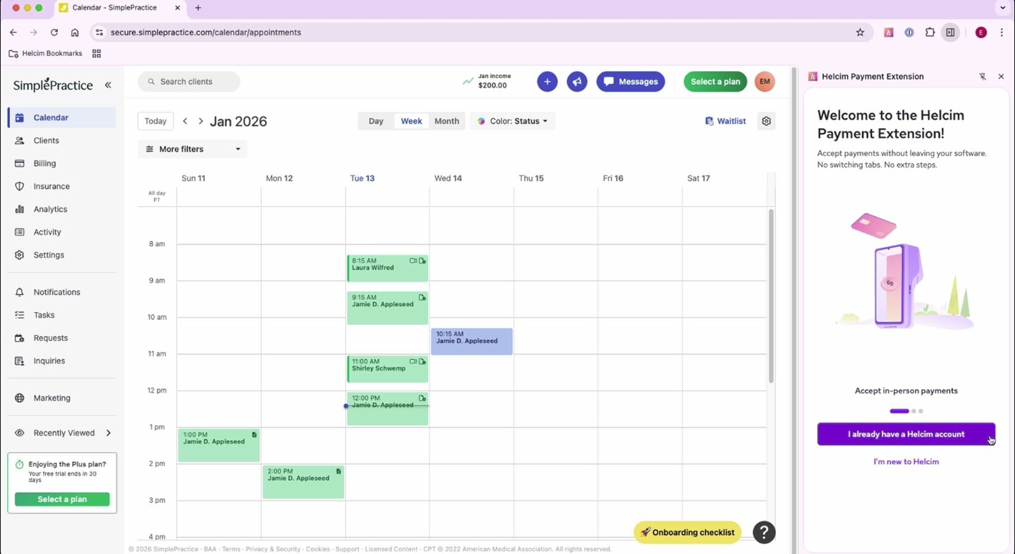Click the EM profile avatar
Viewport: 1015px width, 554px height.
[x=764, y=82]
